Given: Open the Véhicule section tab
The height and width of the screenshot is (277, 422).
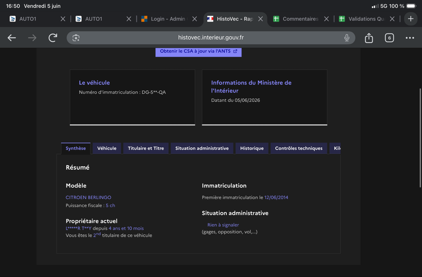Looking at the screenshot, I should coord(107,148).
